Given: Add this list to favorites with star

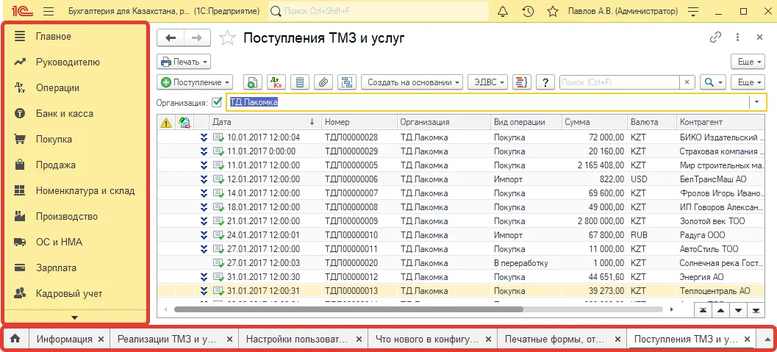Looking at the screenshot, I should 227,38.
